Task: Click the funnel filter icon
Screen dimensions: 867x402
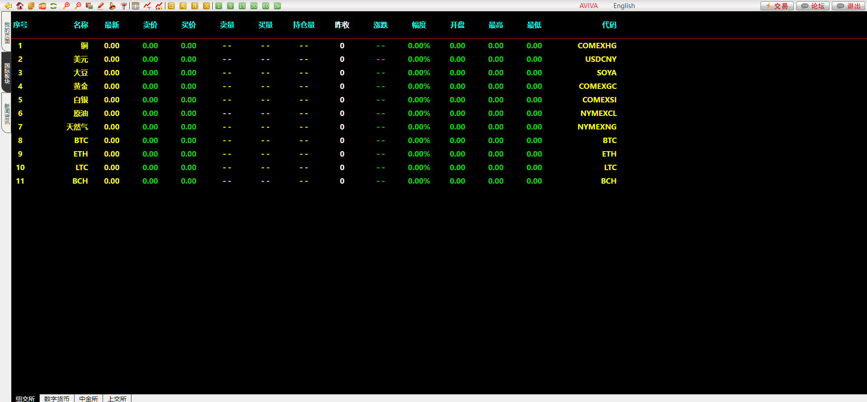Action: click(x=124, y=6)
